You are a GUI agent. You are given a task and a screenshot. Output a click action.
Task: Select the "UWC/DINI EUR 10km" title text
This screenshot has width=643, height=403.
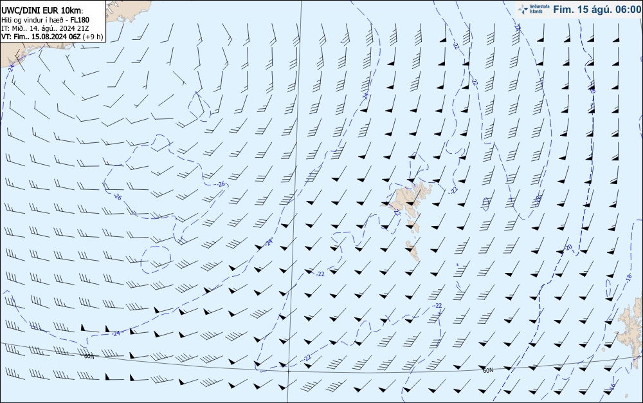(41, 11)
